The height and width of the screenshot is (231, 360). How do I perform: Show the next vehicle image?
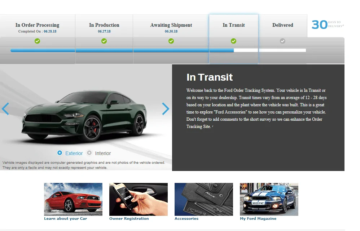coord(166,108)
